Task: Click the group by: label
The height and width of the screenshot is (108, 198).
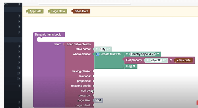Action: (x=85, y=95)
